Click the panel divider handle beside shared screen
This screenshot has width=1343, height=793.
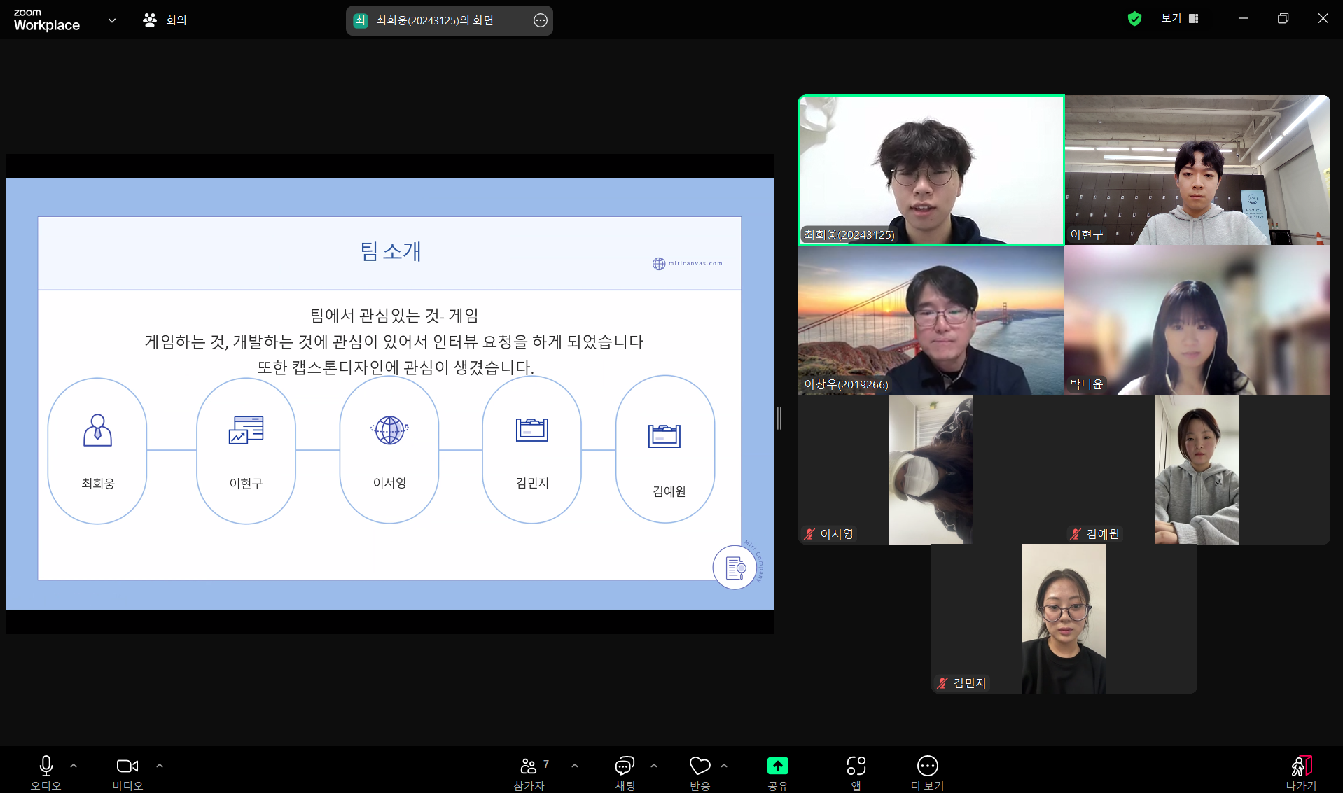click(779, 418)
